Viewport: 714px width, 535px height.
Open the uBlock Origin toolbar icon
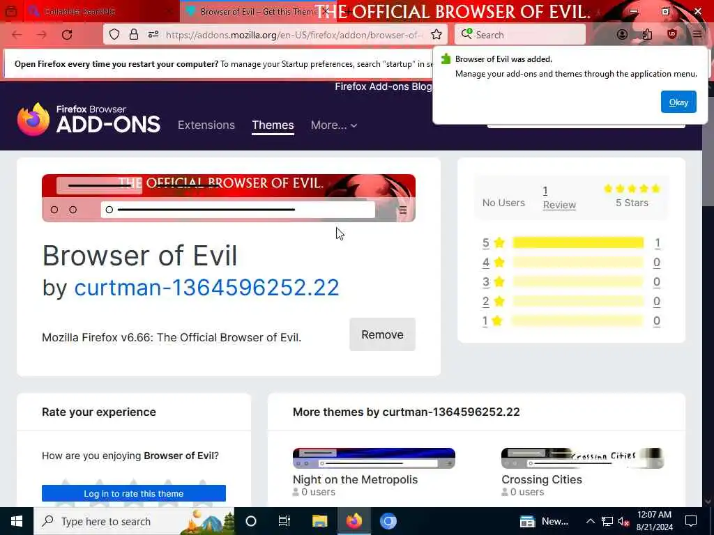(x=672, y=35)
